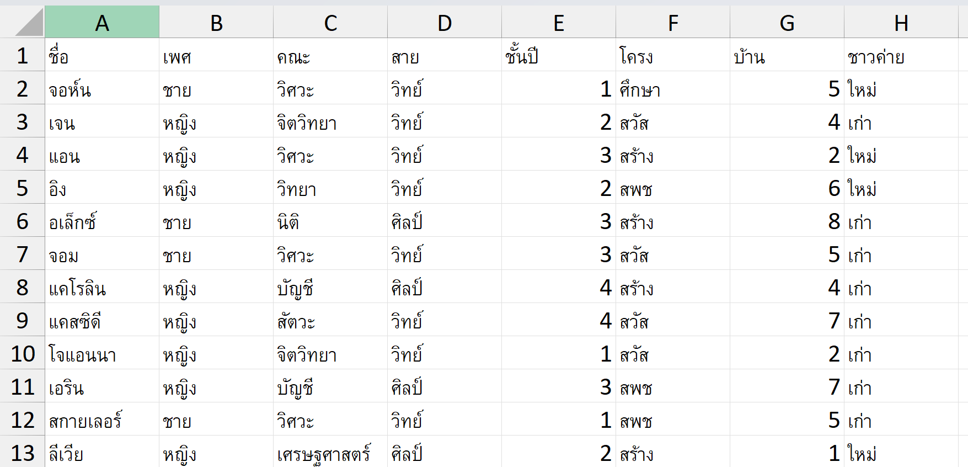Select the cell with นิติ
The width and height of the screenshot is (968, 467).
[x=330, y=220]
